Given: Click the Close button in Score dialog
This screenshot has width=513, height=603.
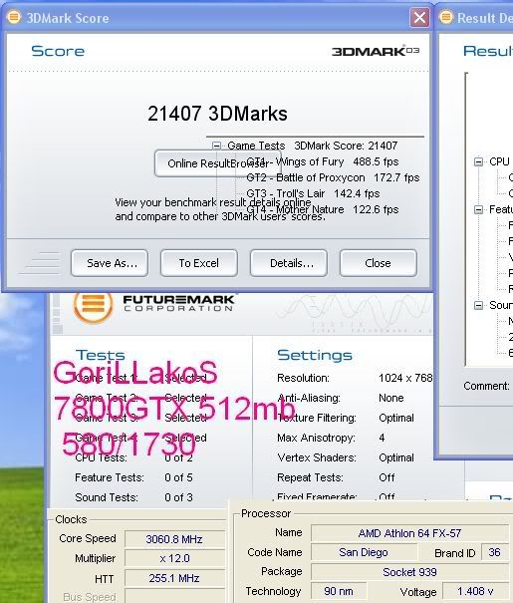Looking at the screenshot, I should [379, 263].
